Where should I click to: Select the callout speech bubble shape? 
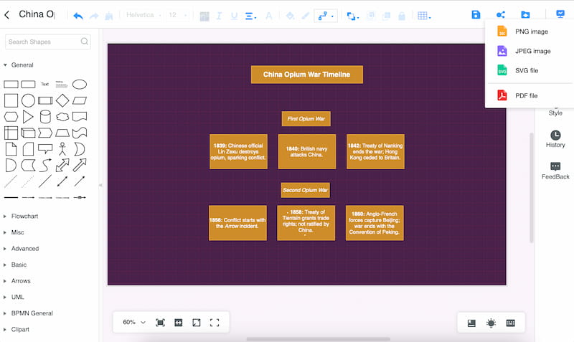tap(45, 149)
